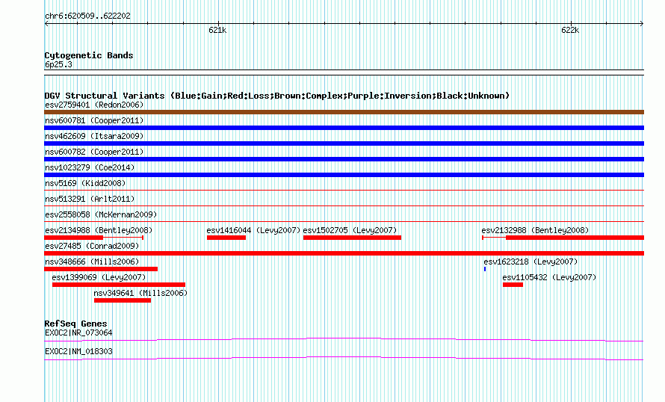
Task: Click the 6p25.3 band label
Action: click(x=58, y=65)
